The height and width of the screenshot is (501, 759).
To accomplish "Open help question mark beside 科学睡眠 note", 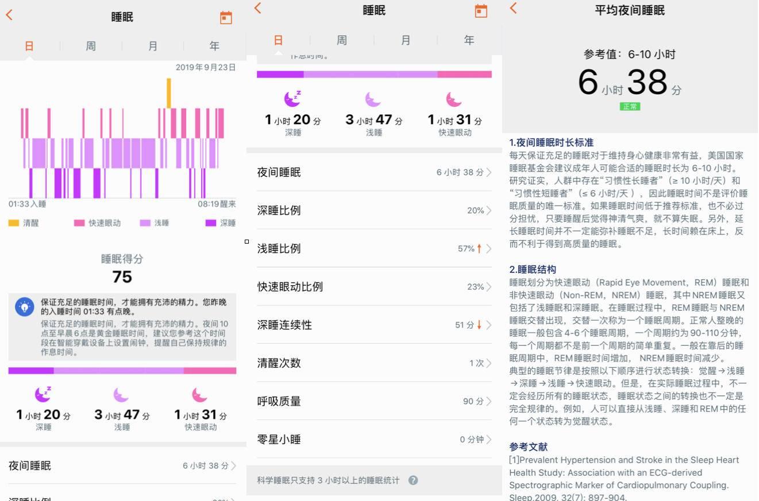I will (413, 480).
